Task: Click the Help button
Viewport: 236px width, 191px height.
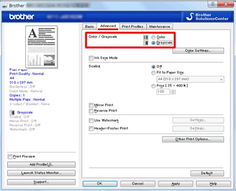Action: (x=213, y=184)
